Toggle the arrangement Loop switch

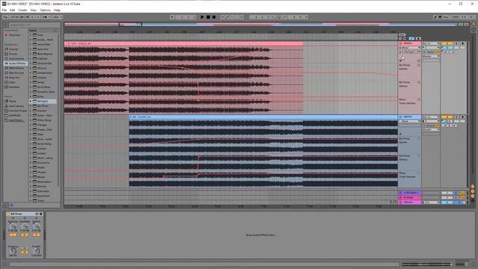279,17
